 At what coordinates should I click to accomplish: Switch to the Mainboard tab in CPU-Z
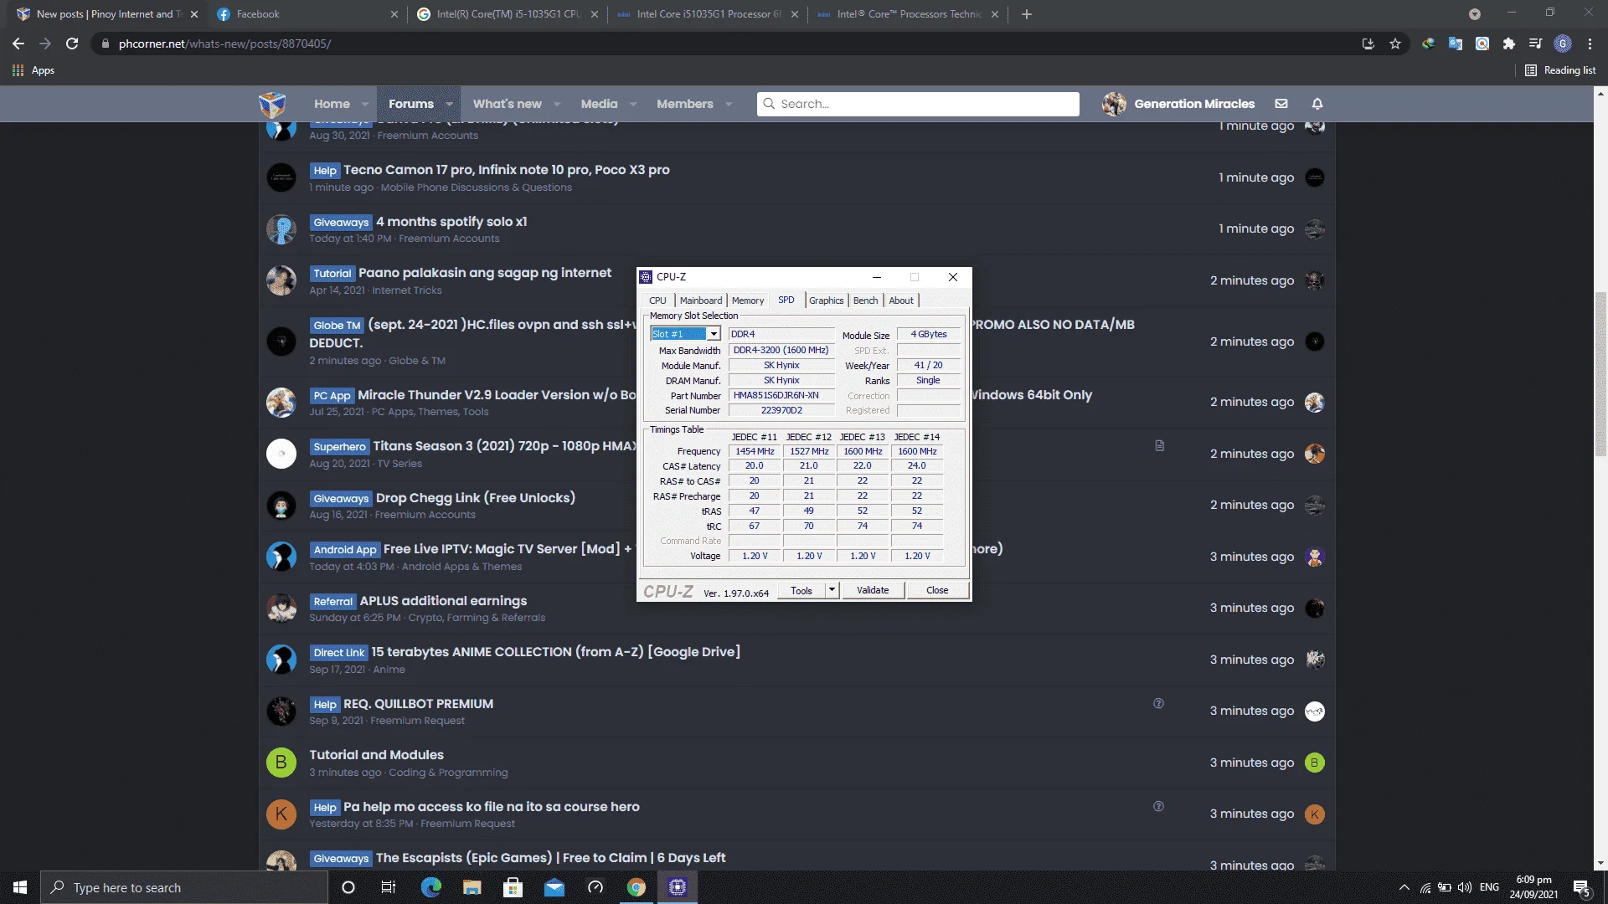tap(701, 300)
